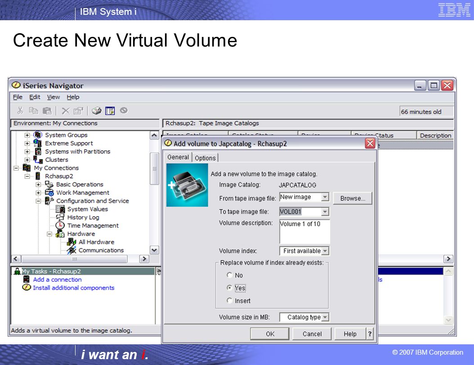Click the Refresh list view toolbar icon
The width and height of the screenshot is (474, 365).
[x=110, y=111]
